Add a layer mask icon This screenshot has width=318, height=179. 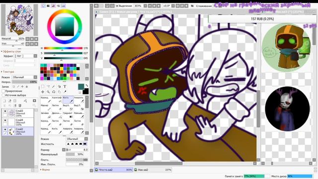pyautogui.click(x=34, y=100)
